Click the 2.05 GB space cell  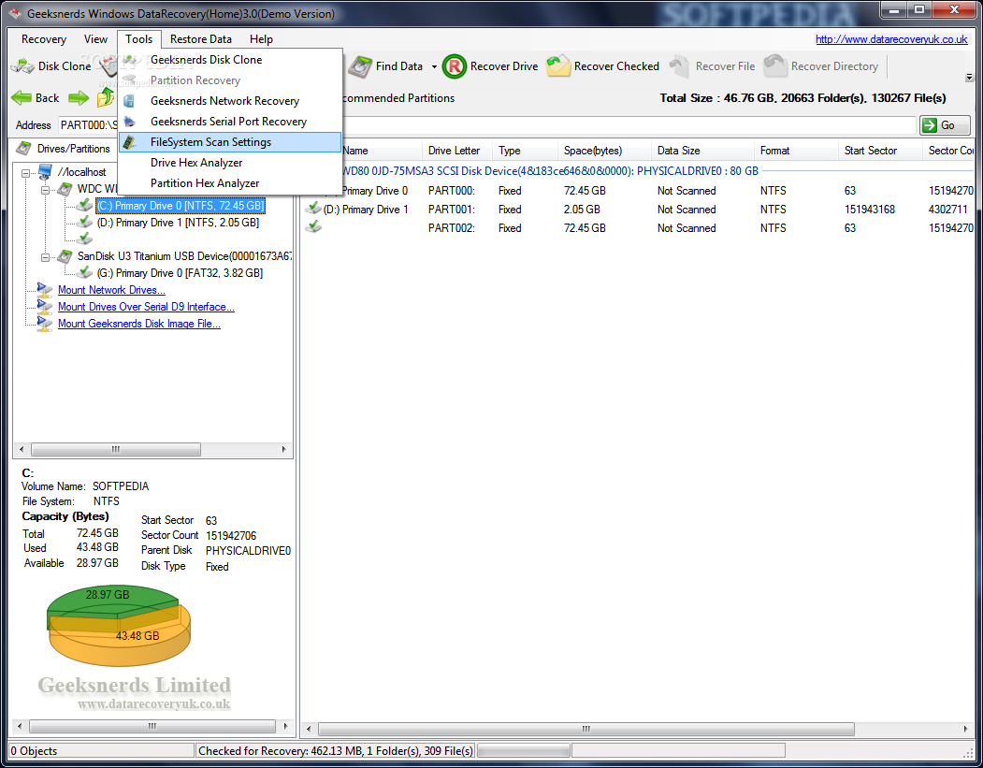click(x=582, y=210)
